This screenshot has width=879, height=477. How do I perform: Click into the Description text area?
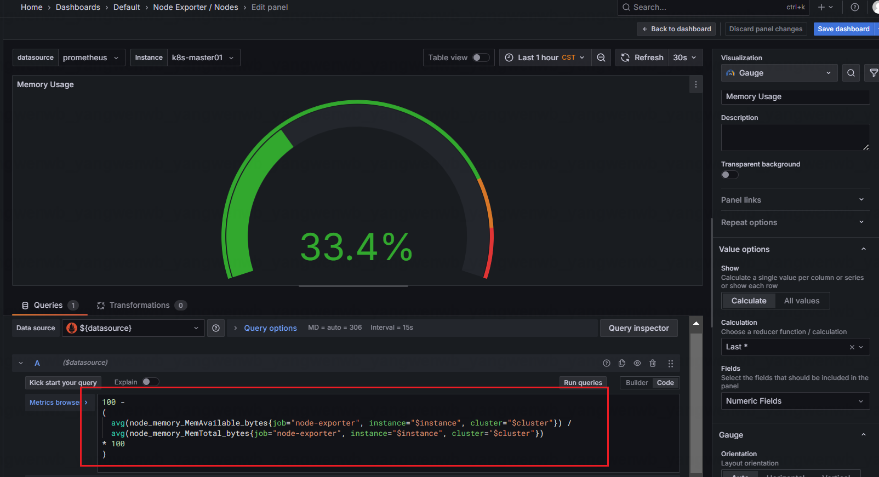pyautogui.click(x=795, y=137)
